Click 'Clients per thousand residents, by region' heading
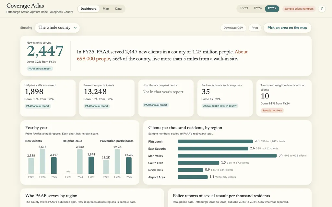332x207 pixels. click(x=185, y=128)
